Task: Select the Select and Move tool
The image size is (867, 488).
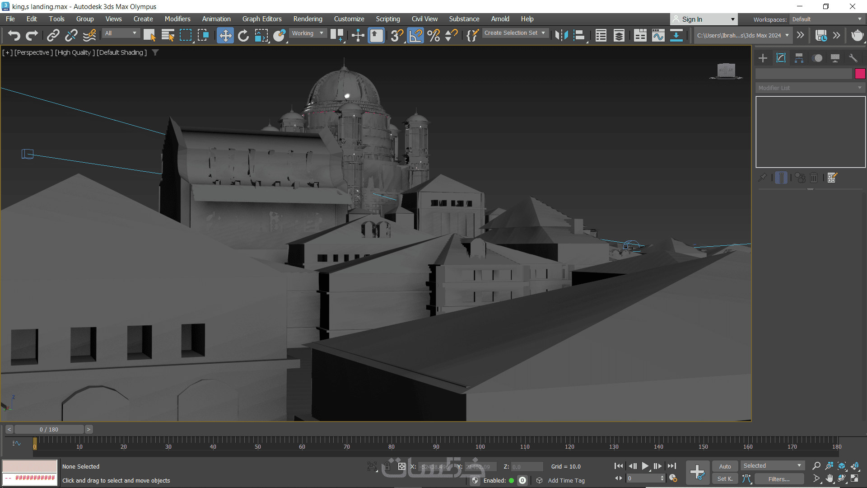Action: (x=225, y=35)
